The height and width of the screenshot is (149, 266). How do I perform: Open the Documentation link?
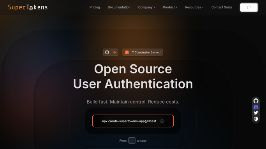pyautogui.click(x=119, y=7)
